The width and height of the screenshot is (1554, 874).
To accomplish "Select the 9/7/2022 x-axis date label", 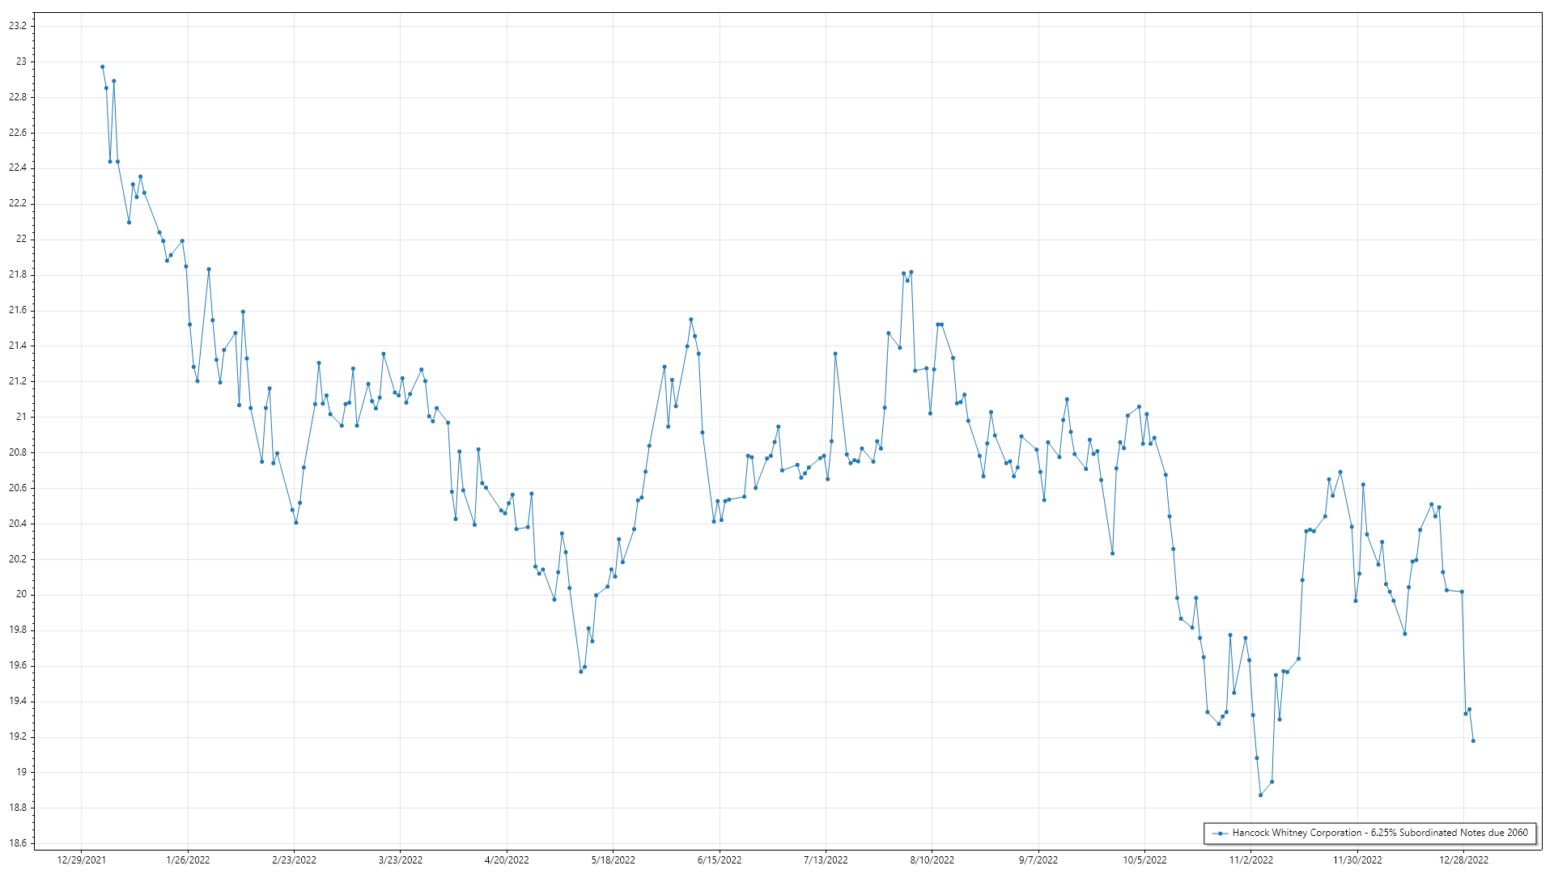I will pyautogui.click(x=1038, y=860).
